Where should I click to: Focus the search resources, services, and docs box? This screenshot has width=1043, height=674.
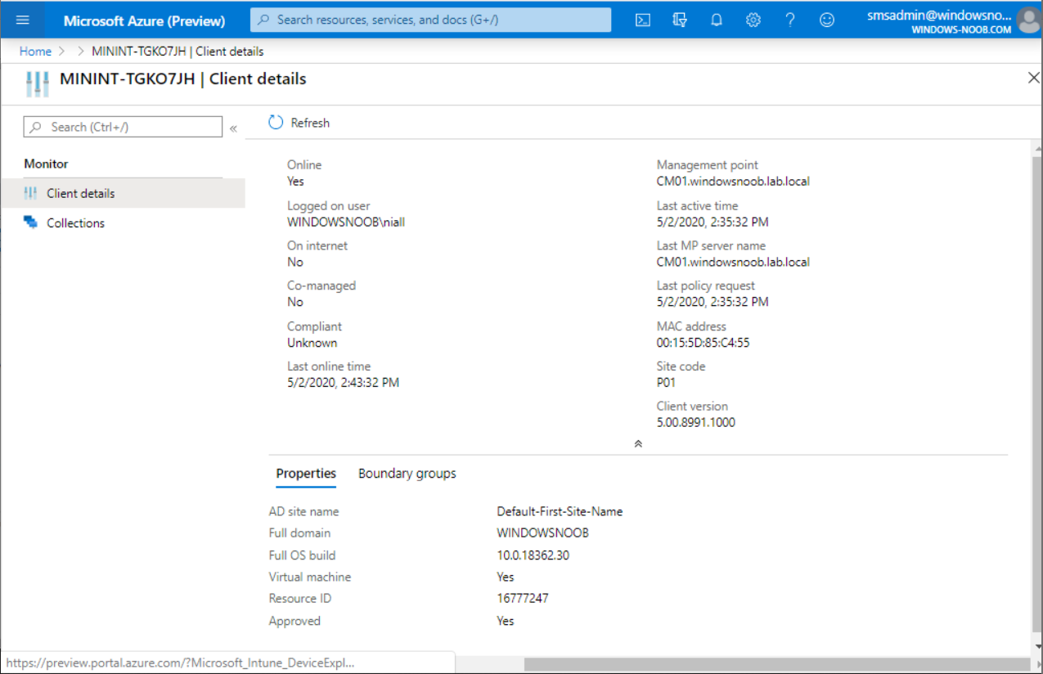431,20
